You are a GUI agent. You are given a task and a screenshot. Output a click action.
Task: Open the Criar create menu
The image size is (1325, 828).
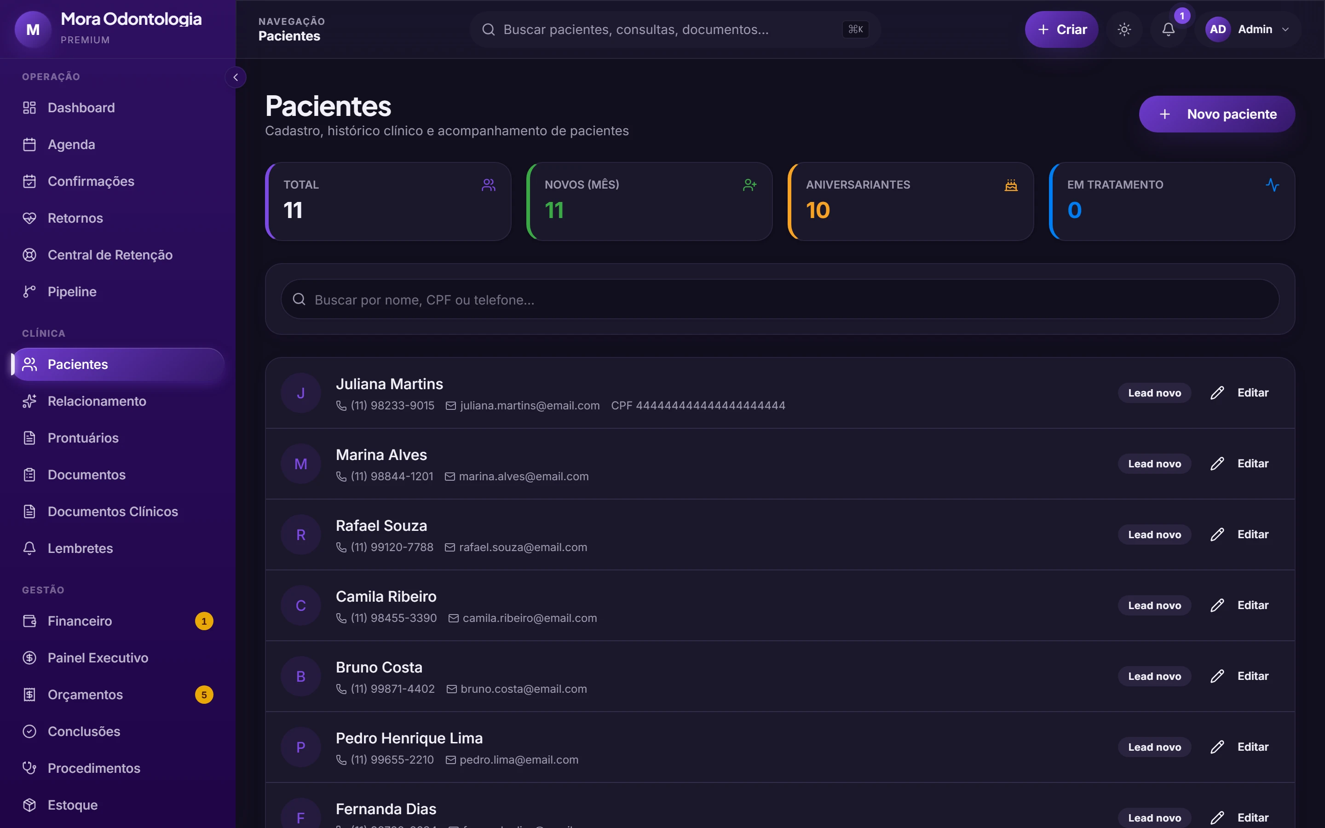coord(1061,29)
